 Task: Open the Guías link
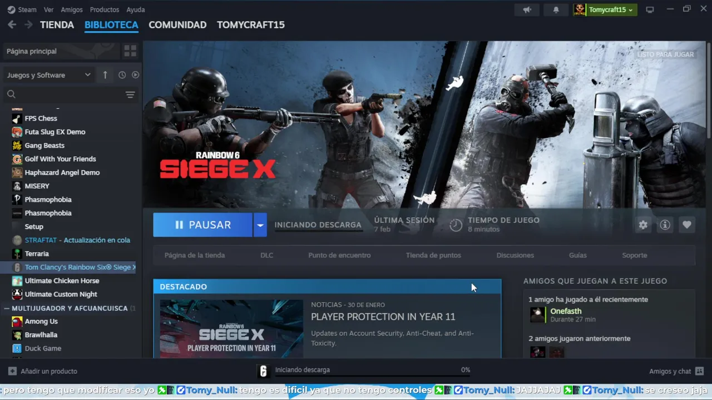coord(577,255)
